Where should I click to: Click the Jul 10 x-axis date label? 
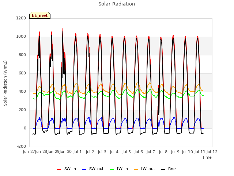pos(188,152)
